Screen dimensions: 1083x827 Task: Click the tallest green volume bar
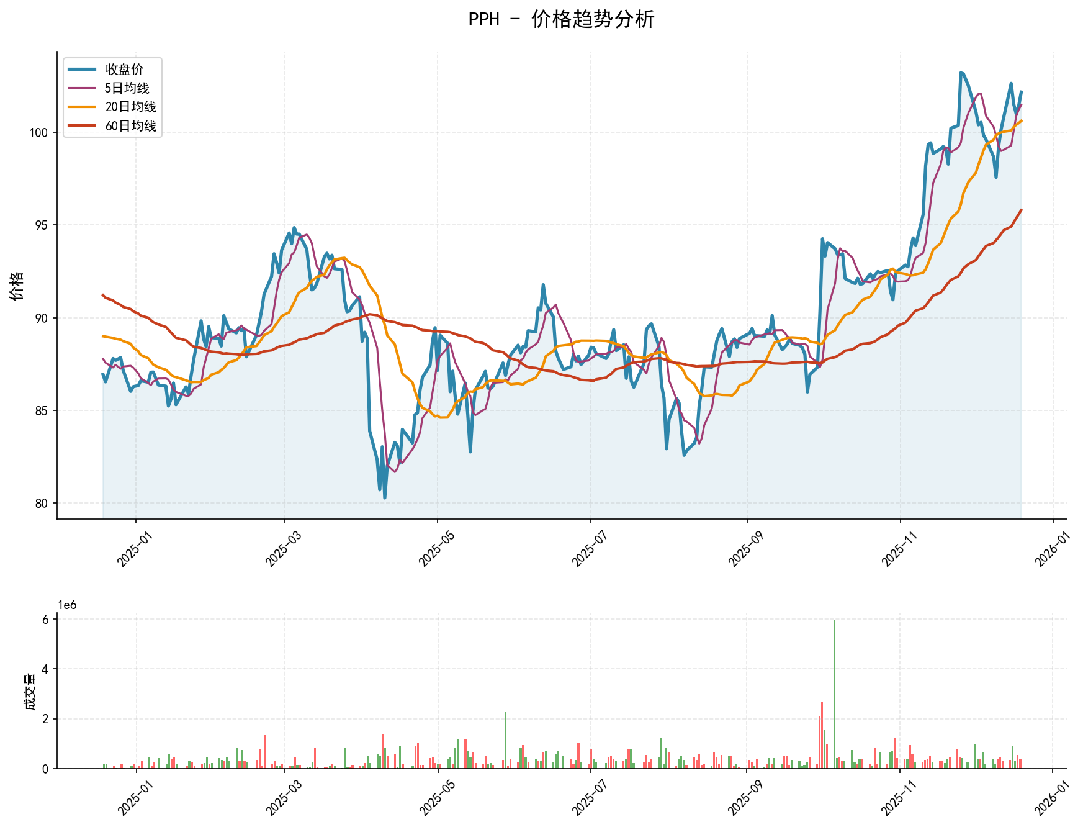point(834,694)
